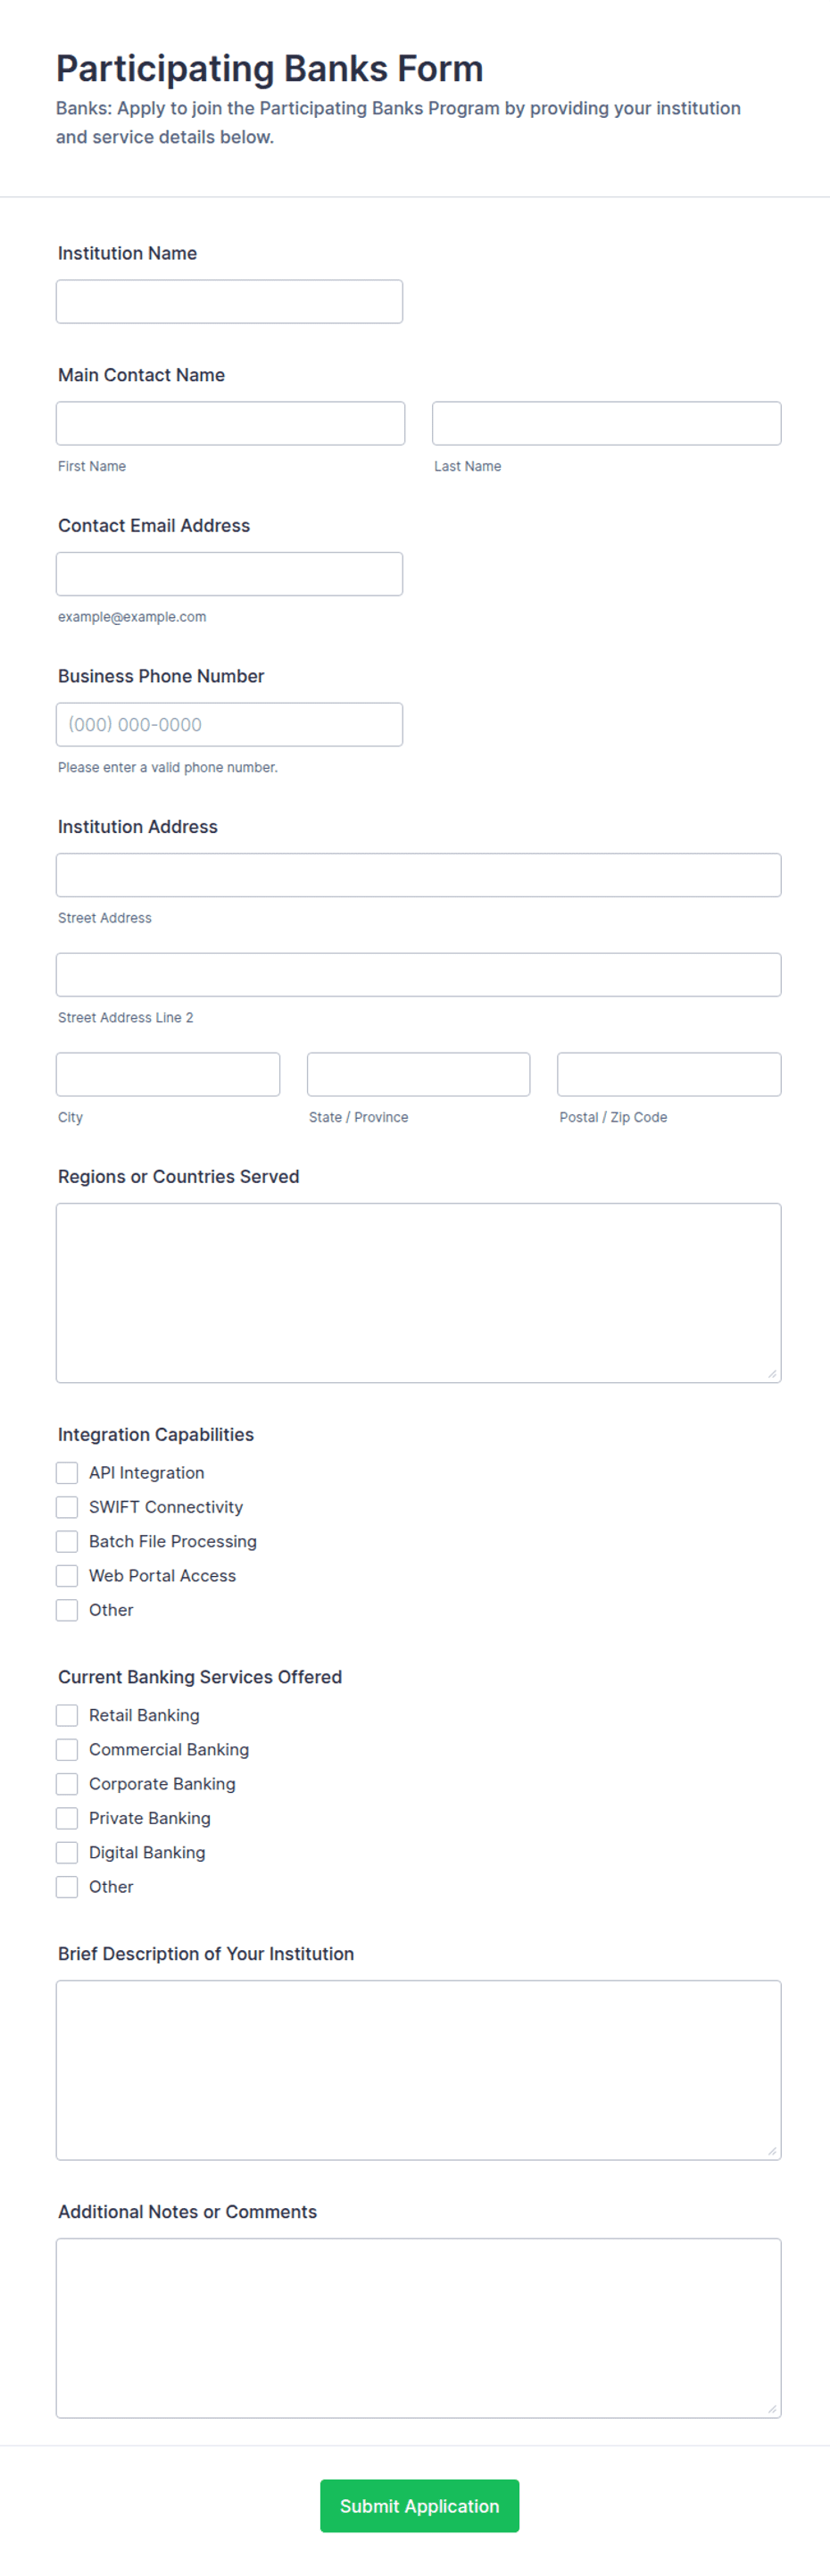Click the Additional Notes or Comments textarea
Viewport: 830px width, 2576px height.
coord(418,2328)
